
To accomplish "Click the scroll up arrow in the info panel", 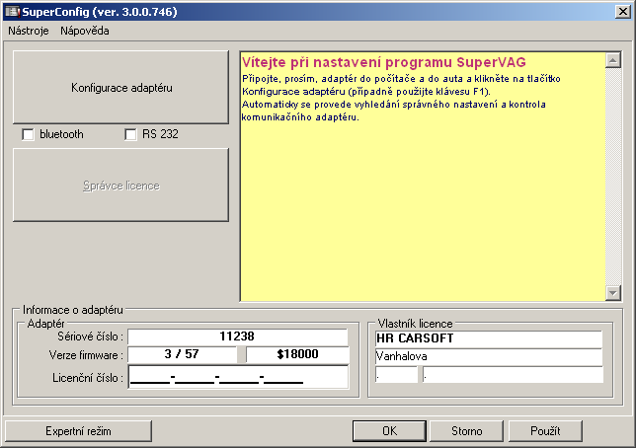I will [613, 60].
